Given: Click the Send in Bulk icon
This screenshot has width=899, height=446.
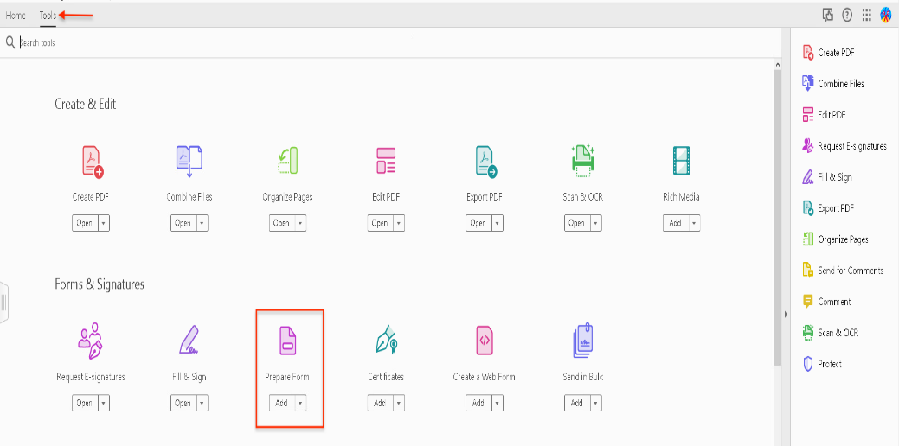Looking at the screenshot, I should coord(582,341).
